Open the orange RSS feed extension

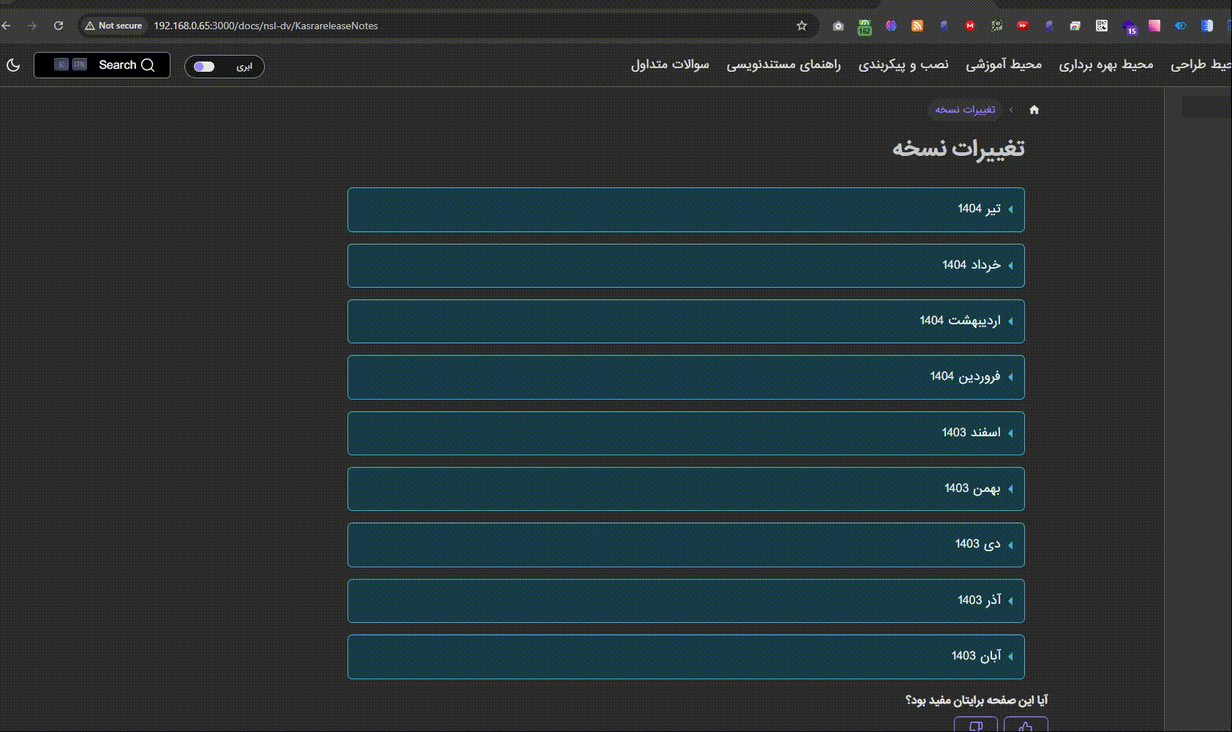pyautogui.click(x=917, y=26)
